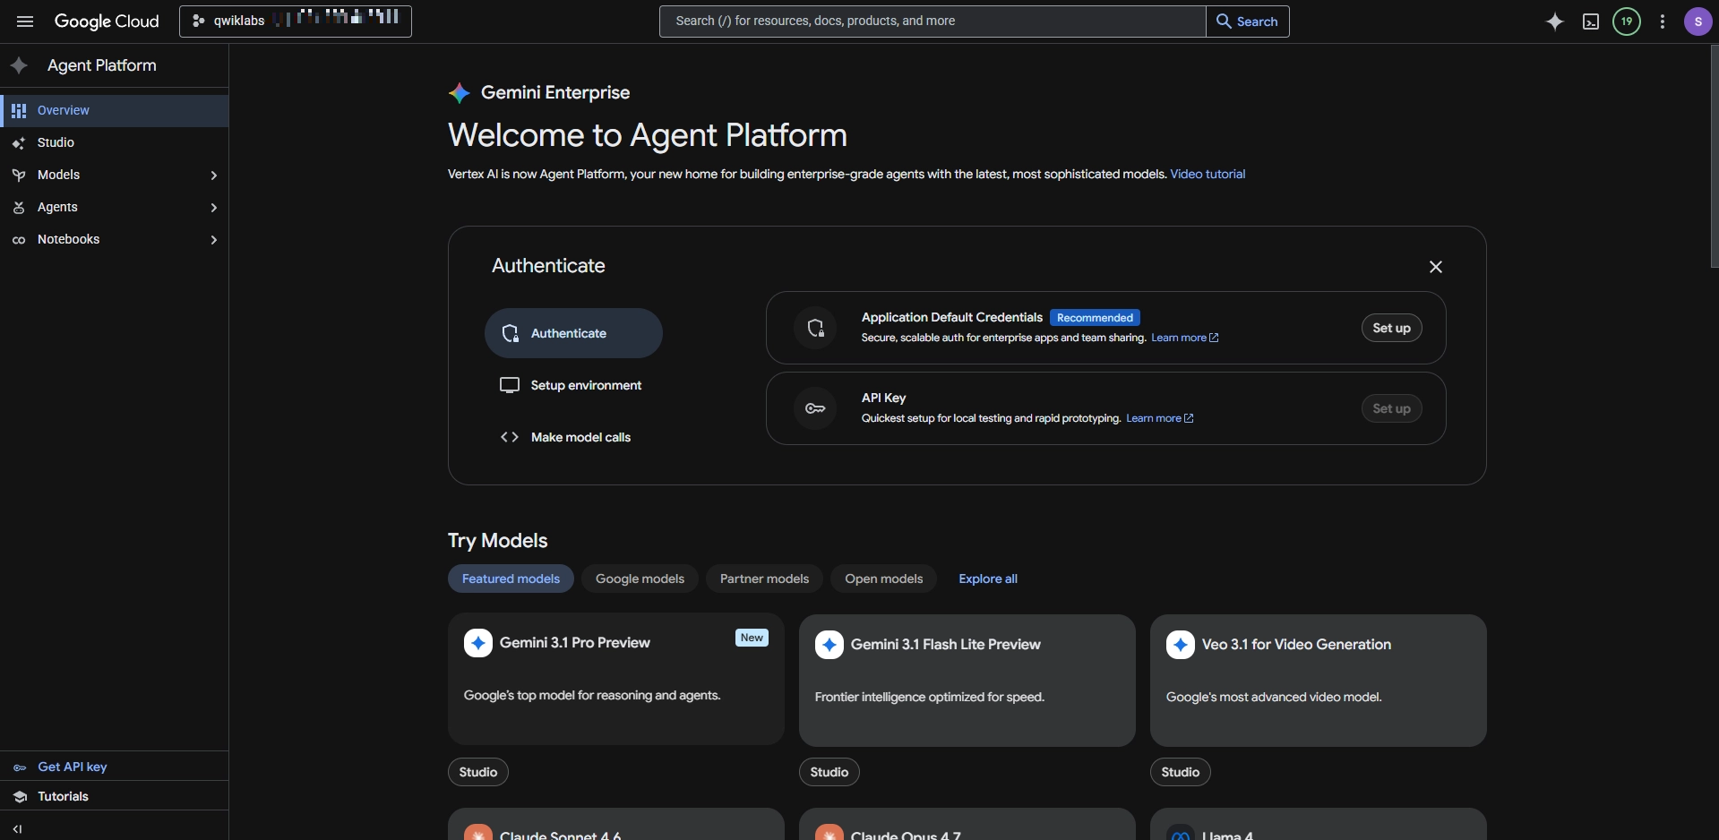
Task: Open the account avatar menu
Action: 1698,21
